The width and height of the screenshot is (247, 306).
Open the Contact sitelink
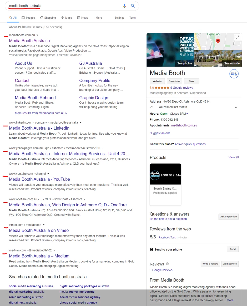coord(22,80)
